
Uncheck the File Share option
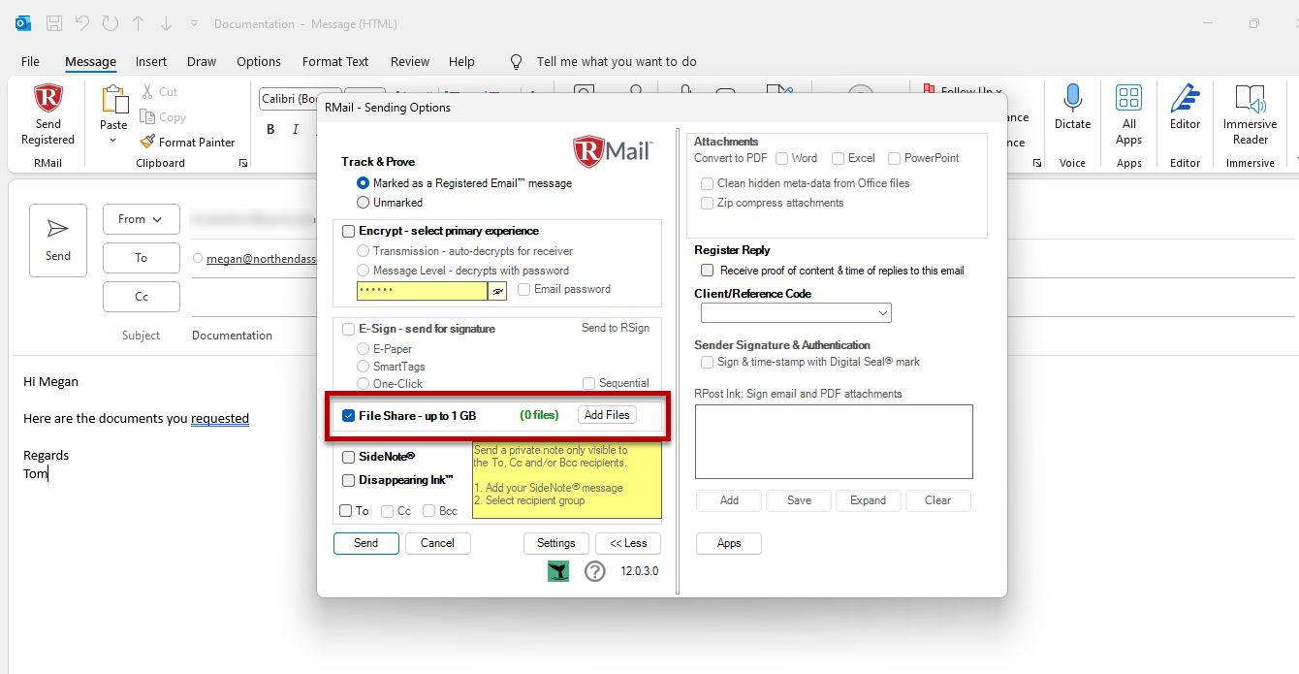pyautogui.click(x=348, y=415)
